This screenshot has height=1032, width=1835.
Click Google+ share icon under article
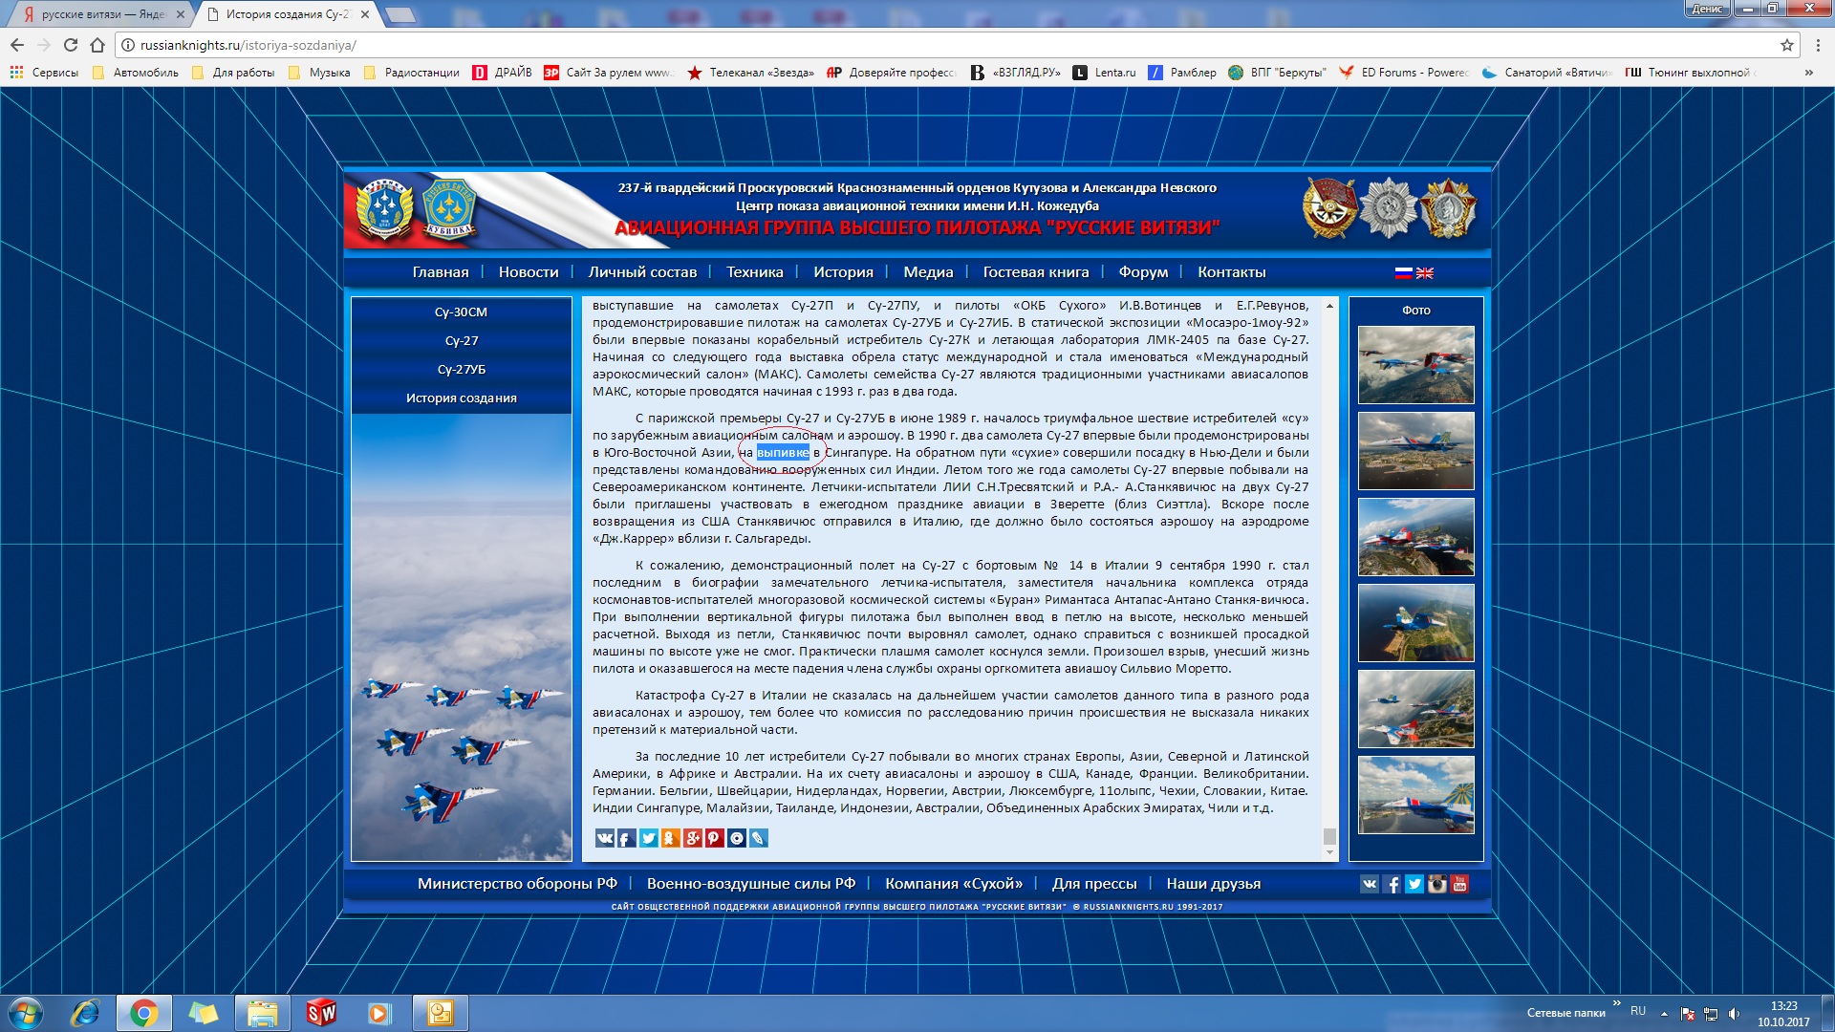pyautogui.click(x=692, y=838)
